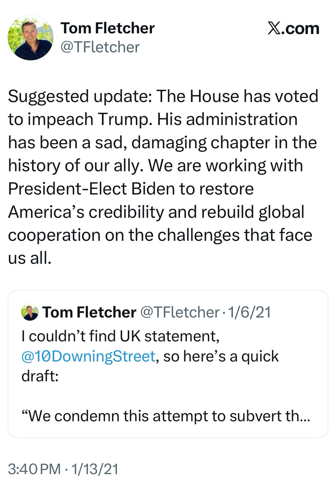Click @TFletcher handle inside quoted tweet
Image resolution: width=336 pixels, height=481 pixels.
[180, 312]
